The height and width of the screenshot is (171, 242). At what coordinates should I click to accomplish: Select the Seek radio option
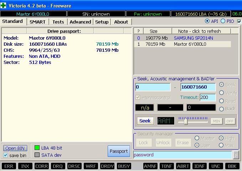pyautogui.click(x=221, y=85)
